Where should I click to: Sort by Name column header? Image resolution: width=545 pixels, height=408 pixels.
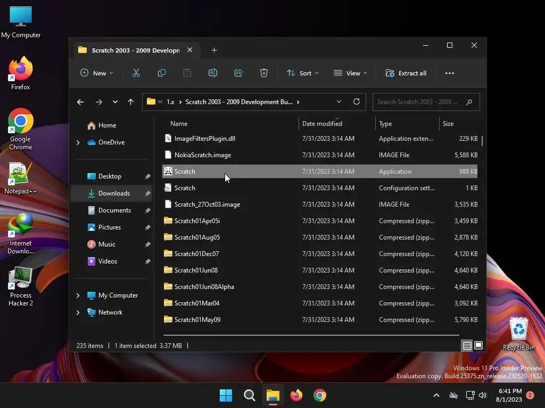coord(179,123)
